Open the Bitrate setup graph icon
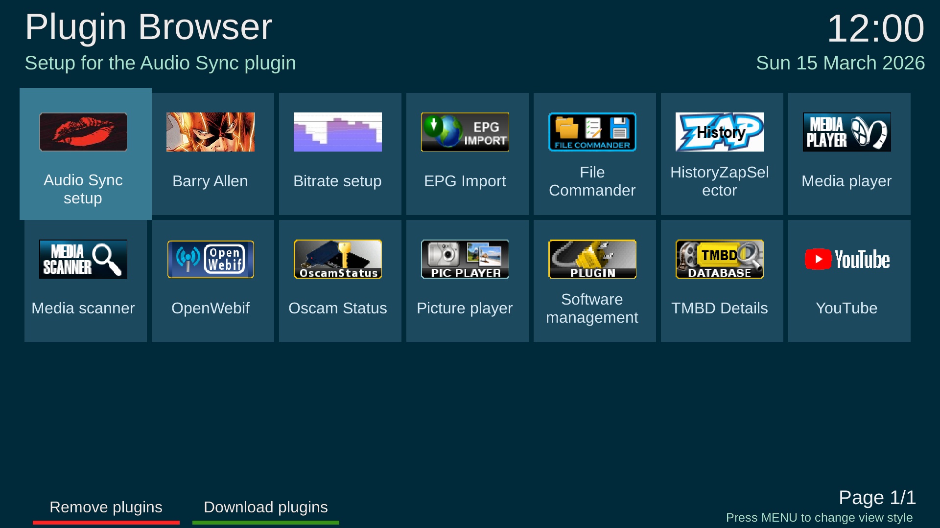The image size is (940, 528). 338,132
